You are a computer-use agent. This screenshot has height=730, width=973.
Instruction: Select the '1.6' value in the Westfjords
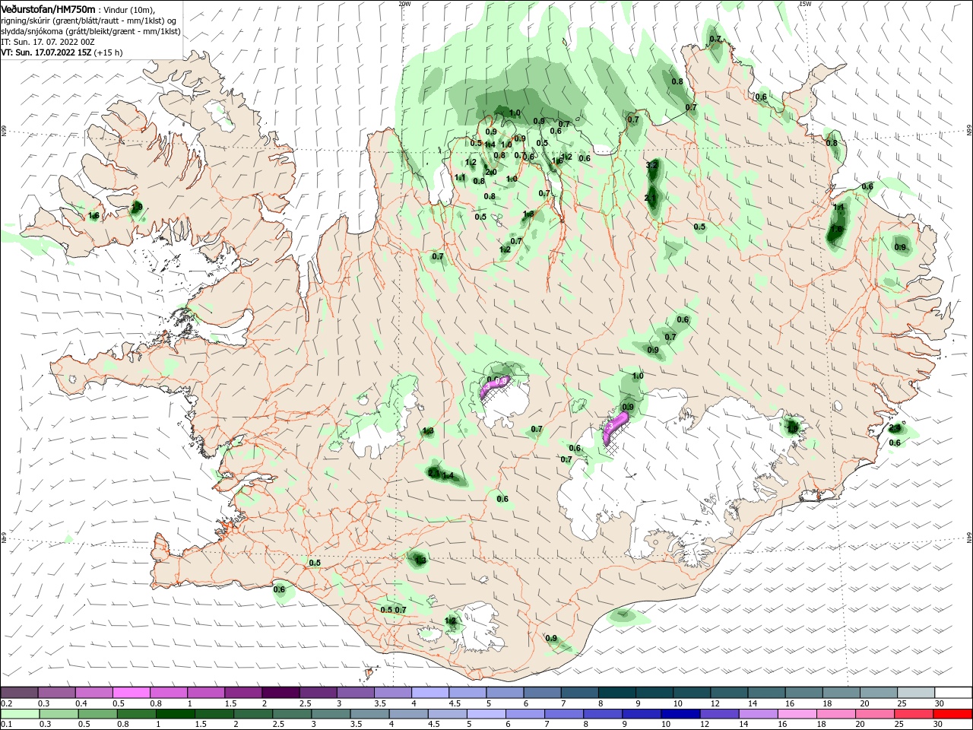click(94, 216)
